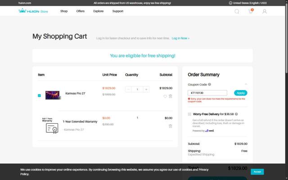This screenshot has height=180, width=288.
Task: Click the $1829.00 unit price
Action: coord(109,88)
